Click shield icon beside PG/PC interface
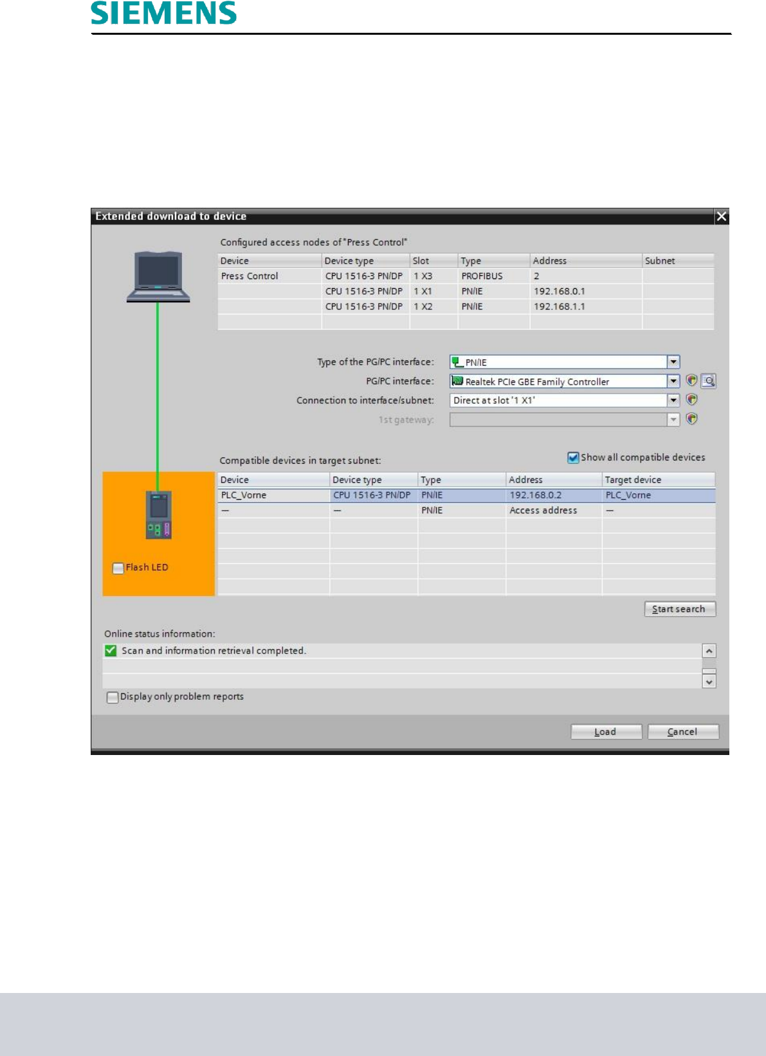The width and height of the screenshot is (766, 1056). 691,381
